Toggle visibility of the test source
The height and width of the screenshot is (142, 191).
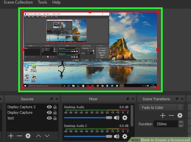(49, 118)
